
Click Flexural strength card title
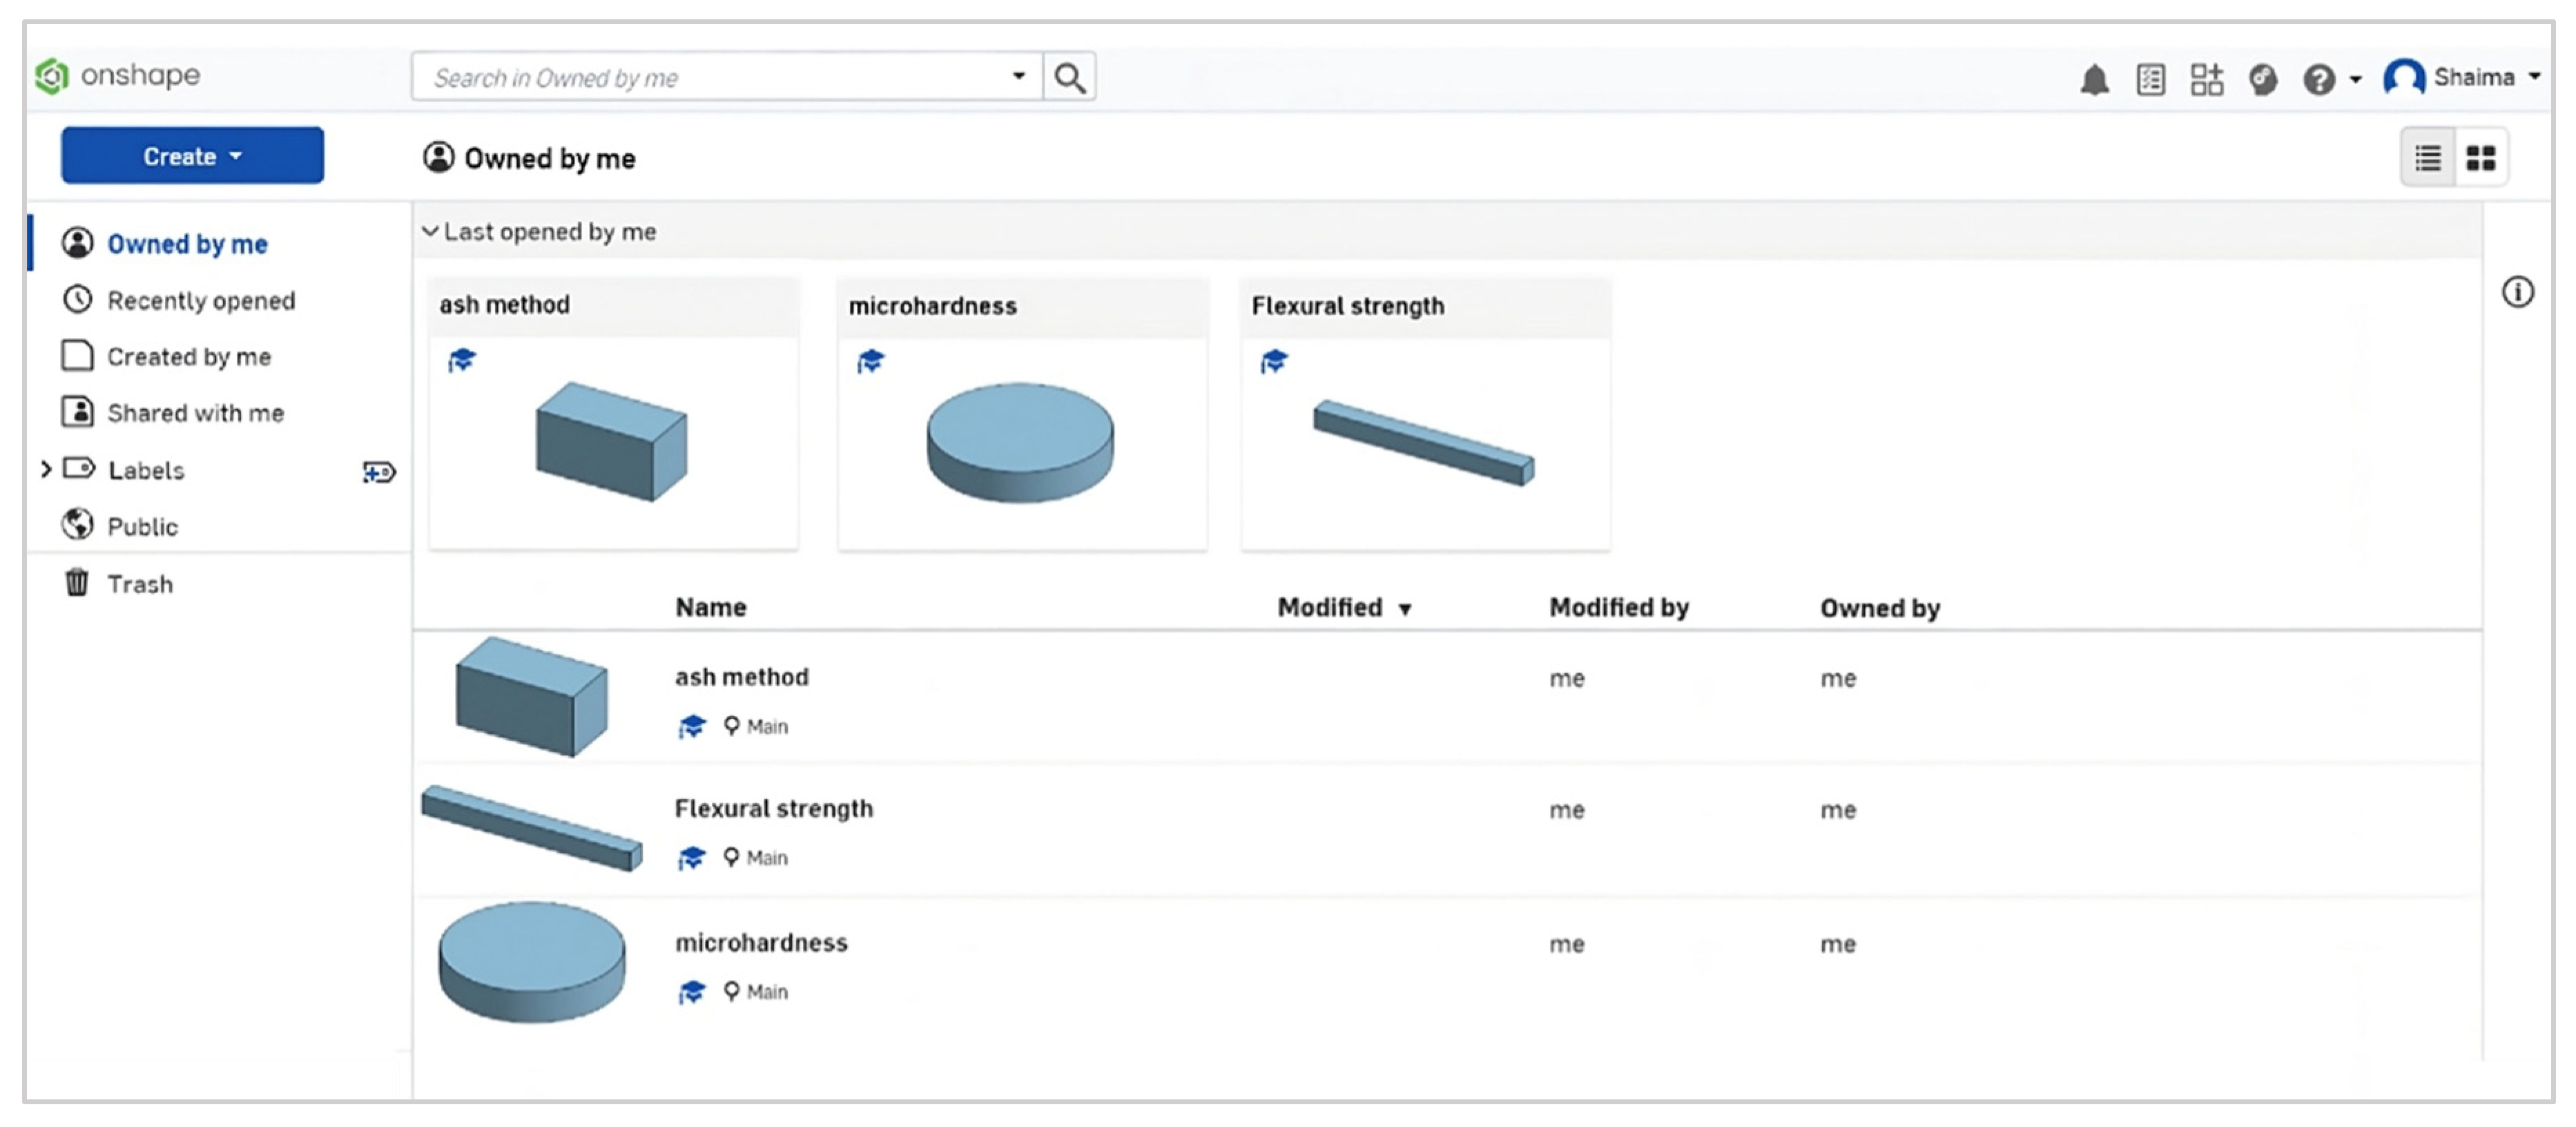(x=1347, y=306)
